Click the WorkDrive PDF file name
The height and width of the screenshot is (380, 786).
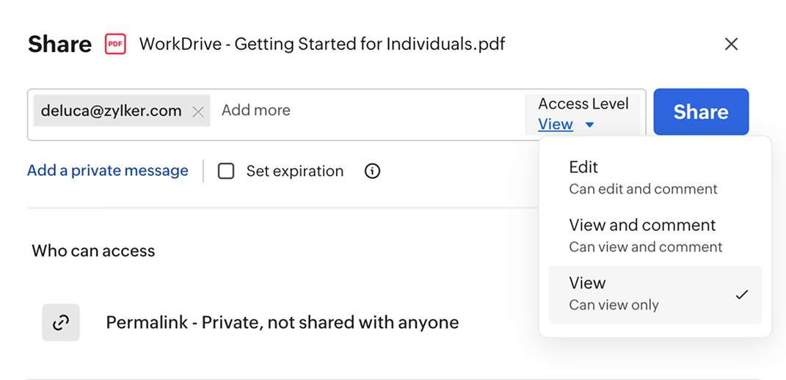point(322,43)
